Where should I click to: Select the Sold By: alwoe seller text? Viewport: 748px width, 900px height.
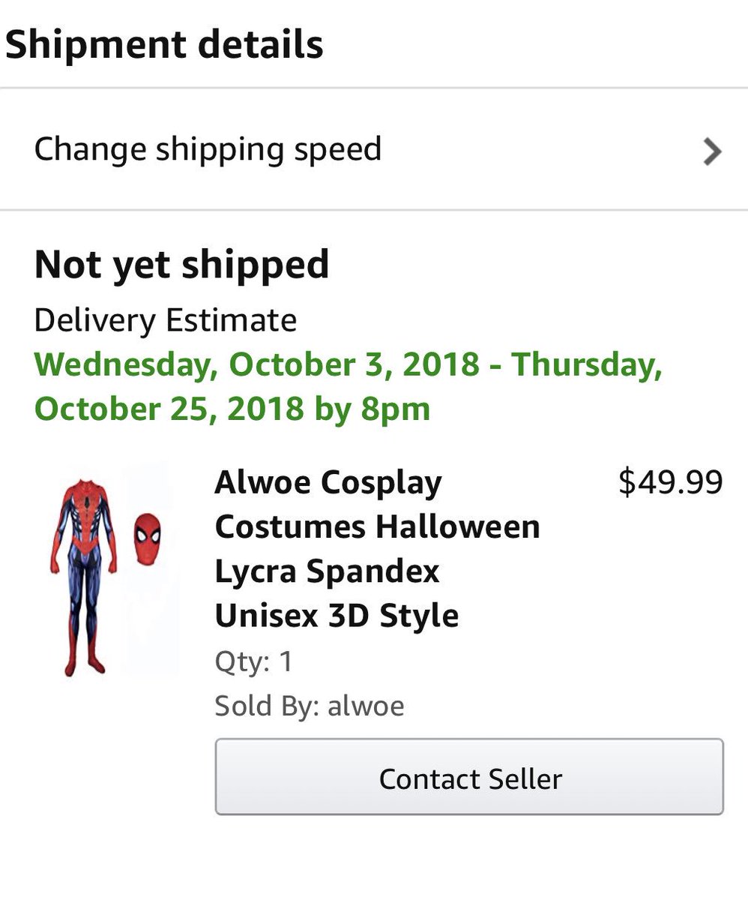tap(309, 706)
